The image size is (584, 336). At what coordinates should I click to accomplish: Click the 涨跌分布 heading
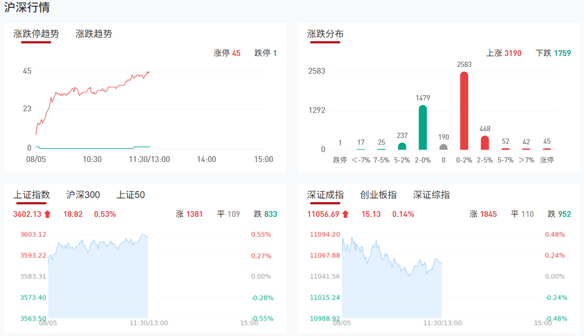pyautogui.click(x=325, y=34)
